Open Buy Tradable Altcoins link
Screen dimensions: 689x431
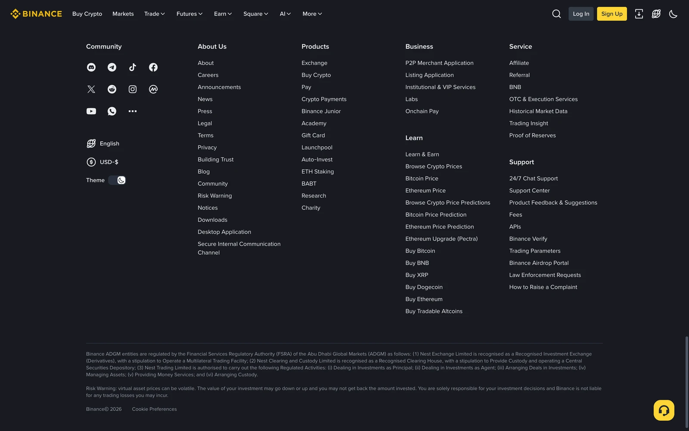pyautogui.click(x=434, y=311)
